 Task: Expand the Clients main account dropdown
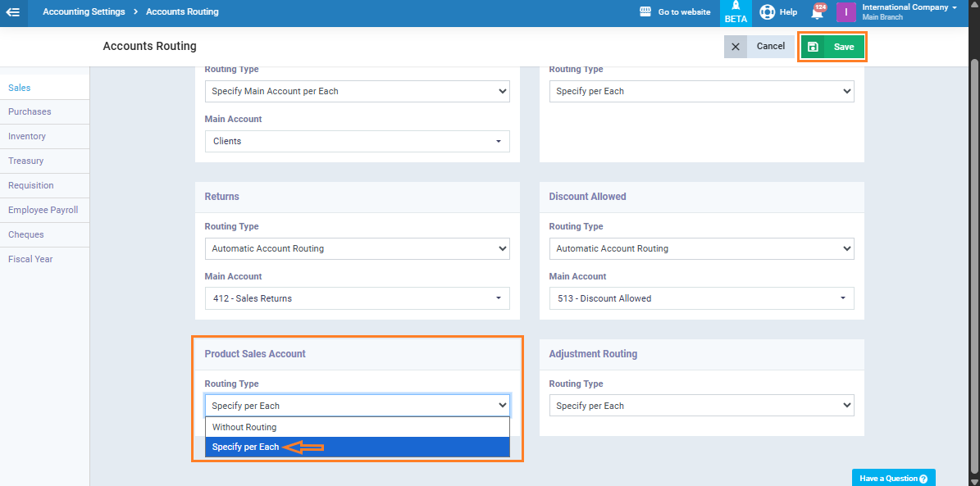coord(357,141)
